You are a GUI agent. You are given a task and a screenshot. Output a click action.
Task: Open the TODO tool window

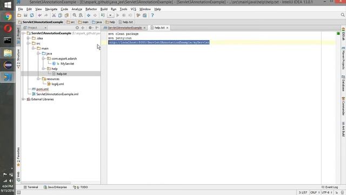pos(81,187)
